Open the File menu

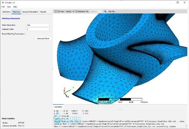(x=3, y=7)
